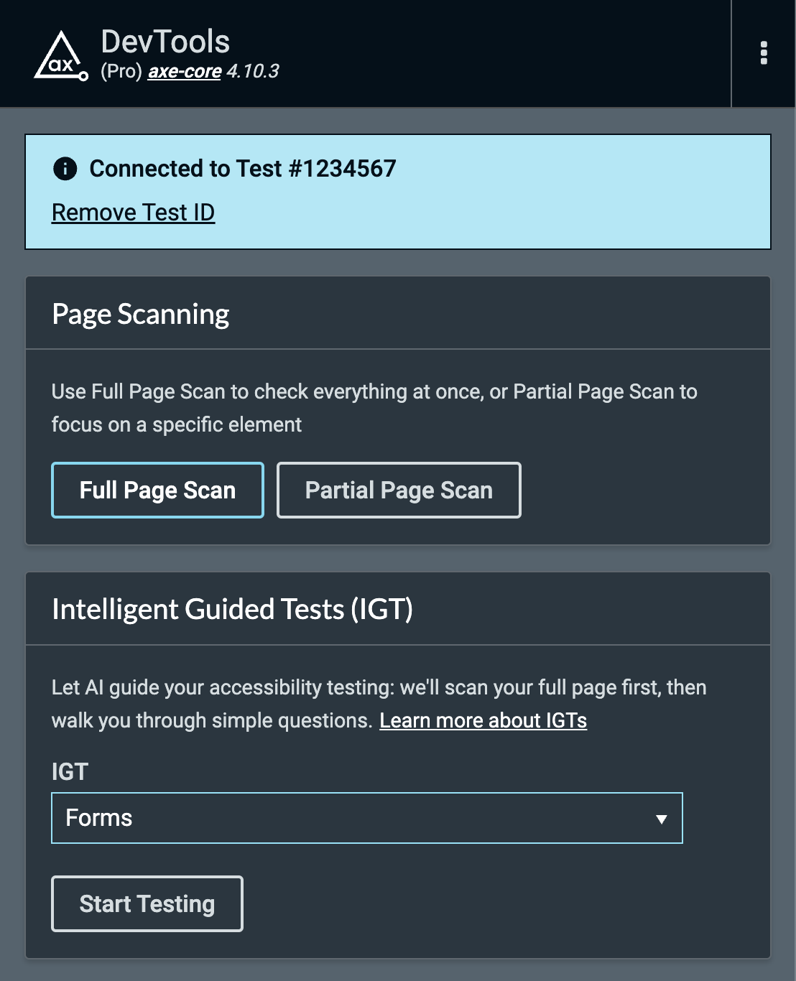Start a Full Page Scan
Viewport: 796px width, 981px height.
[x=157, y=490]
